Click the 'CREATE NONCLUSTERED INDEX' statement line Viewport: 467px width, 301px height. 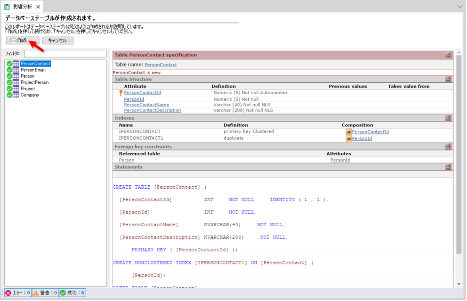213,263
